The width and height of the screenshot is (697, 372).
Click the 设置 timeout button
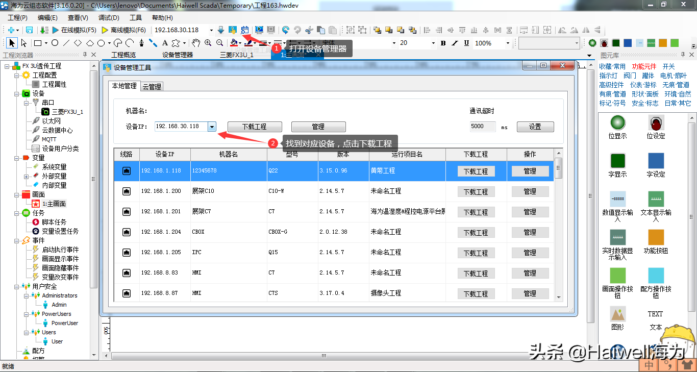(535, 127)
